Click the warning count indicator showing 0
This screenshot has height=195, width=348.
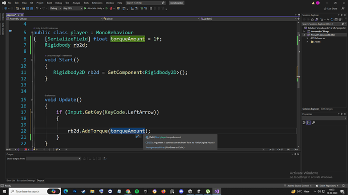tap(35, 149)
